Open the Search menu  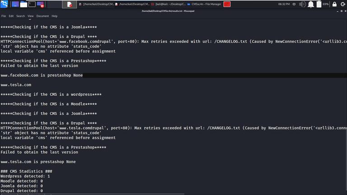click(x=21, y=16)
